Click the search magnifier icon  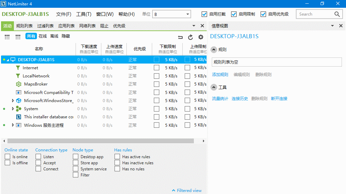337,14
